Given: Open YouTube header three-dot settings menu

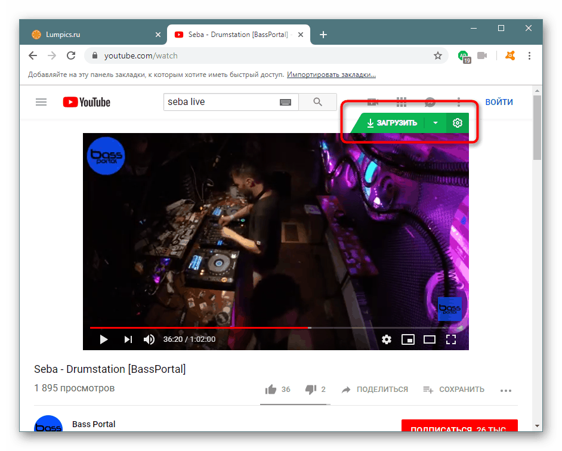Looking at the screenshot, I should click(459, 102).
